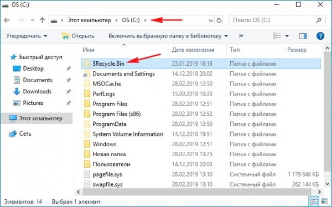
Task: Click pagefile.sys size '1 179 648 КБ'
Action: 303,174
